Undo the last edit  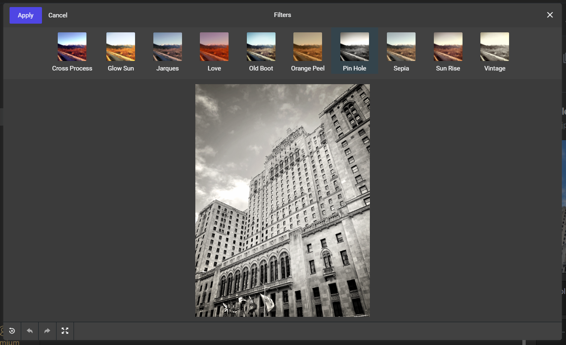(30, 331)
